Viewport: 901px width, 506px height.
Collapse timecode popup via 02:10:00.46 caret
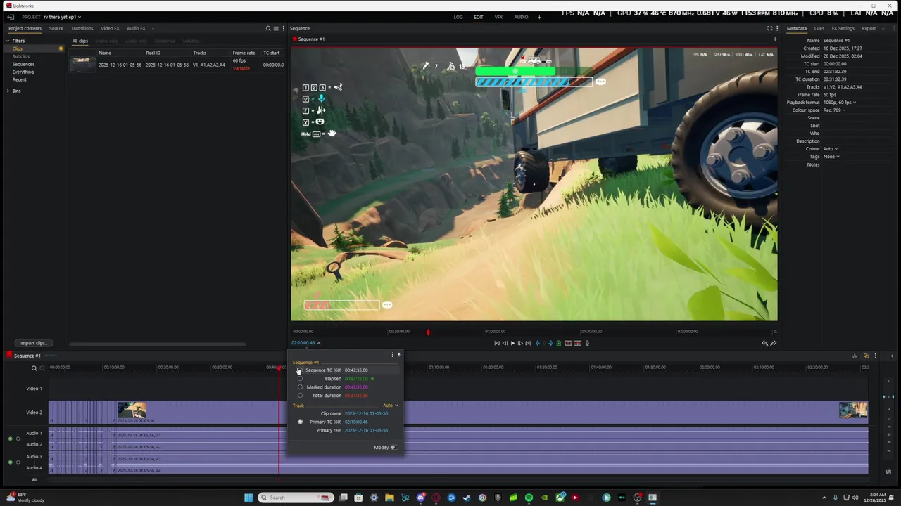coord(318,343)
